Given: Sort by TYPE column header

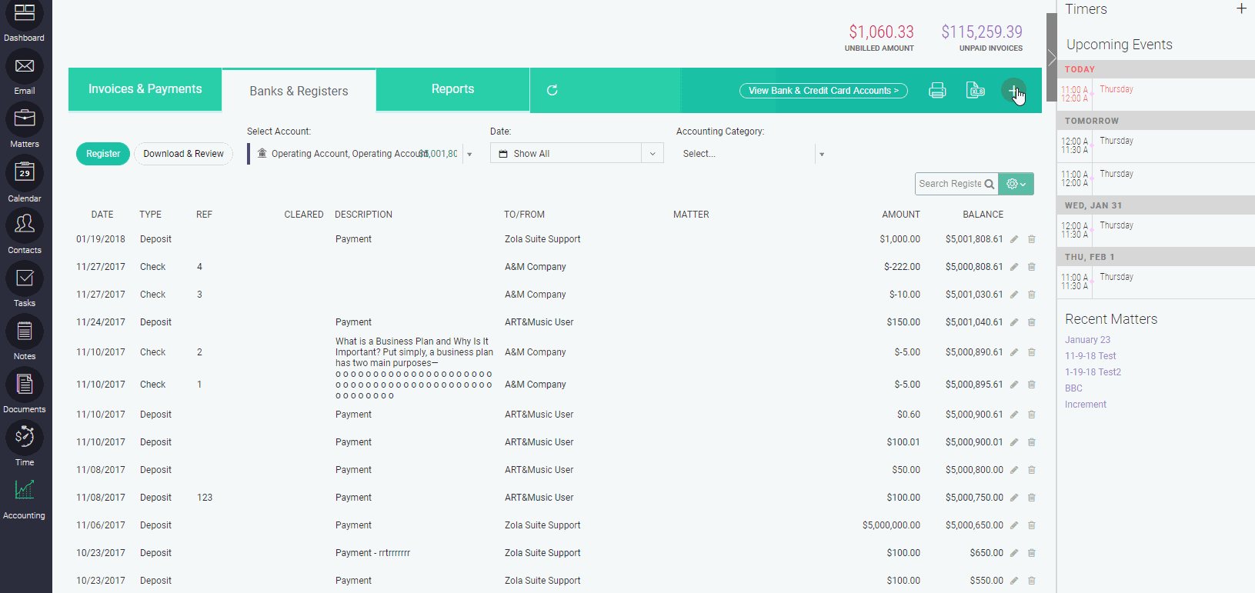Looking at the screenshot, I should (150, 215).
